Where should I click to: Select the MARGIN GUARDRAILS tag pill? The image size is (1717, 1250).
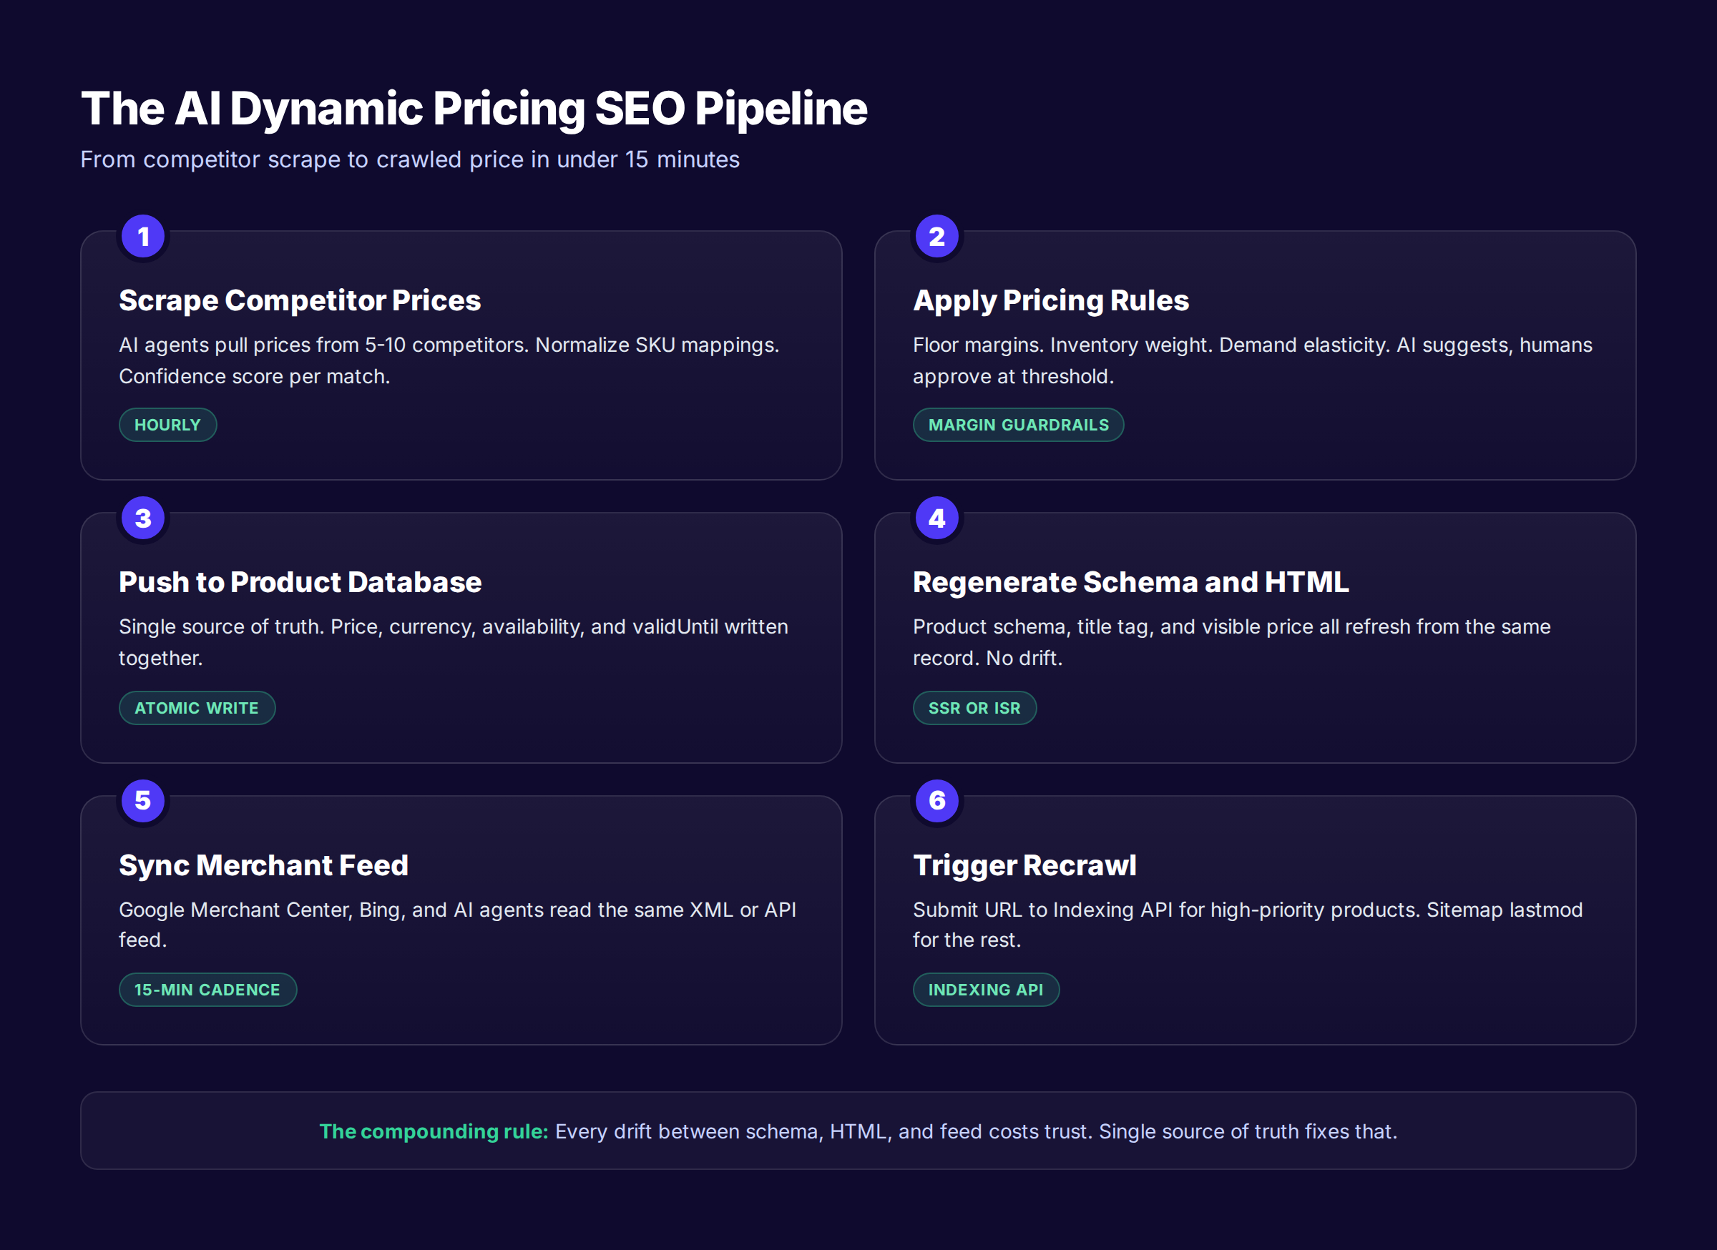1018,425
